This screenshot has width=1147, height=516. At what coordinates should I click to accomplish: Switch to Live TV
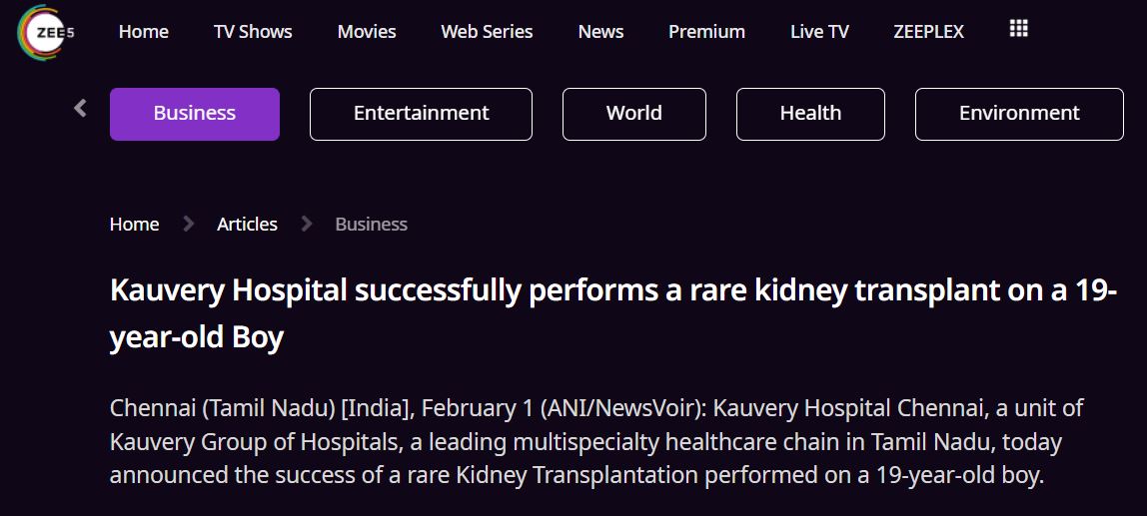pos(819,32)
